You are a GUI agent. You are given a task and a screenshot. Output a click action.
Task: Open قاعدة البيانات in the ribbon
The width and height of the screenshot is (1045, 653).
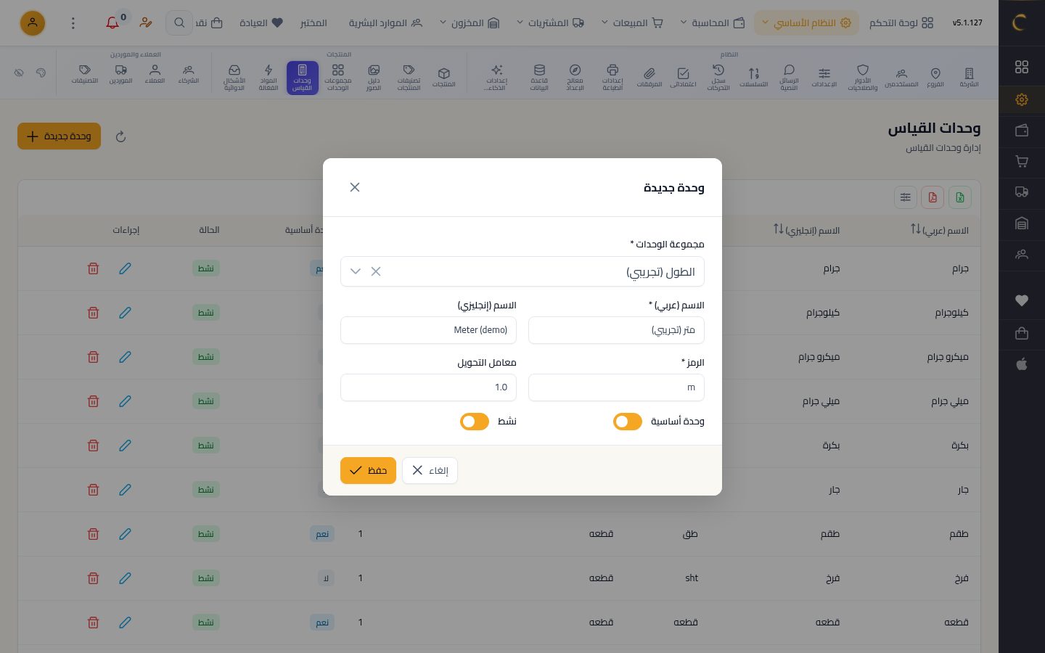pos(539,78)
